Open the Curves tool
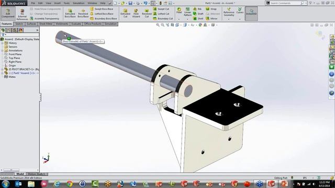The height and width of the screenshot is (188, 335). [240, 10]
